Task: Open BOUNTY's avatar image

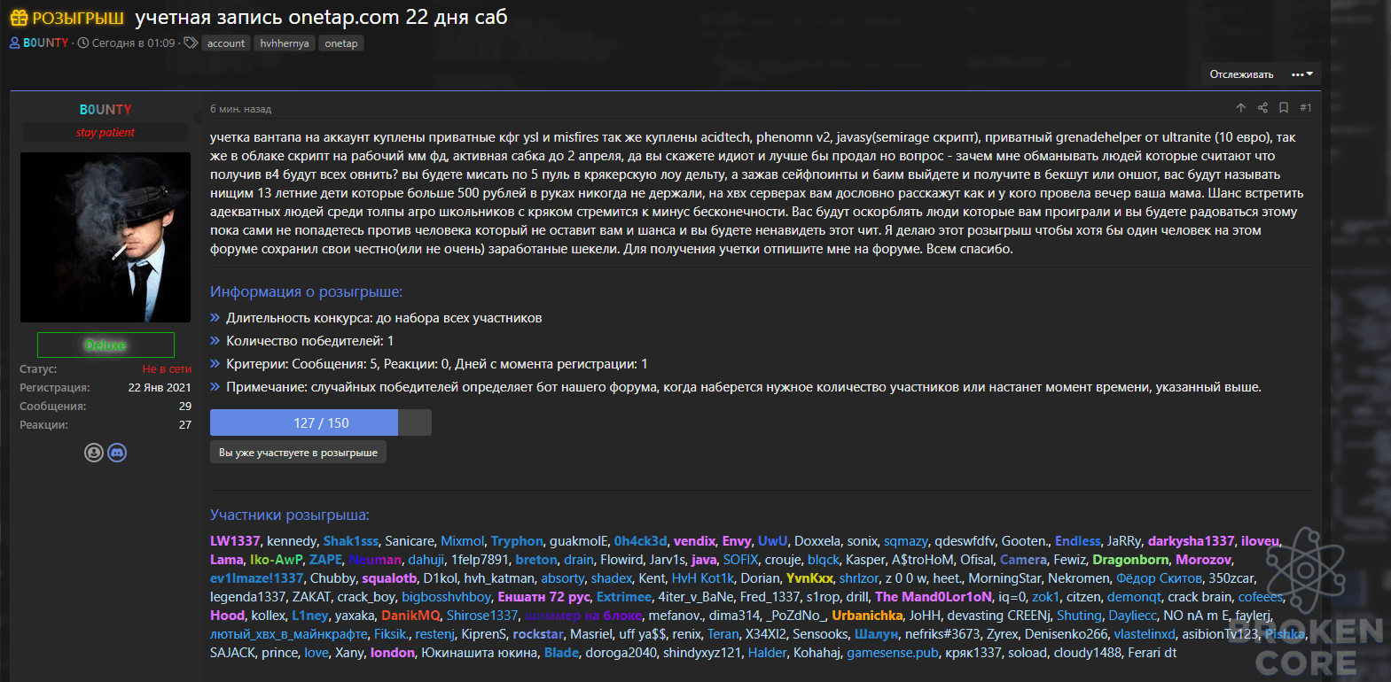Action: pyautogui.click(x=105, y=237)
